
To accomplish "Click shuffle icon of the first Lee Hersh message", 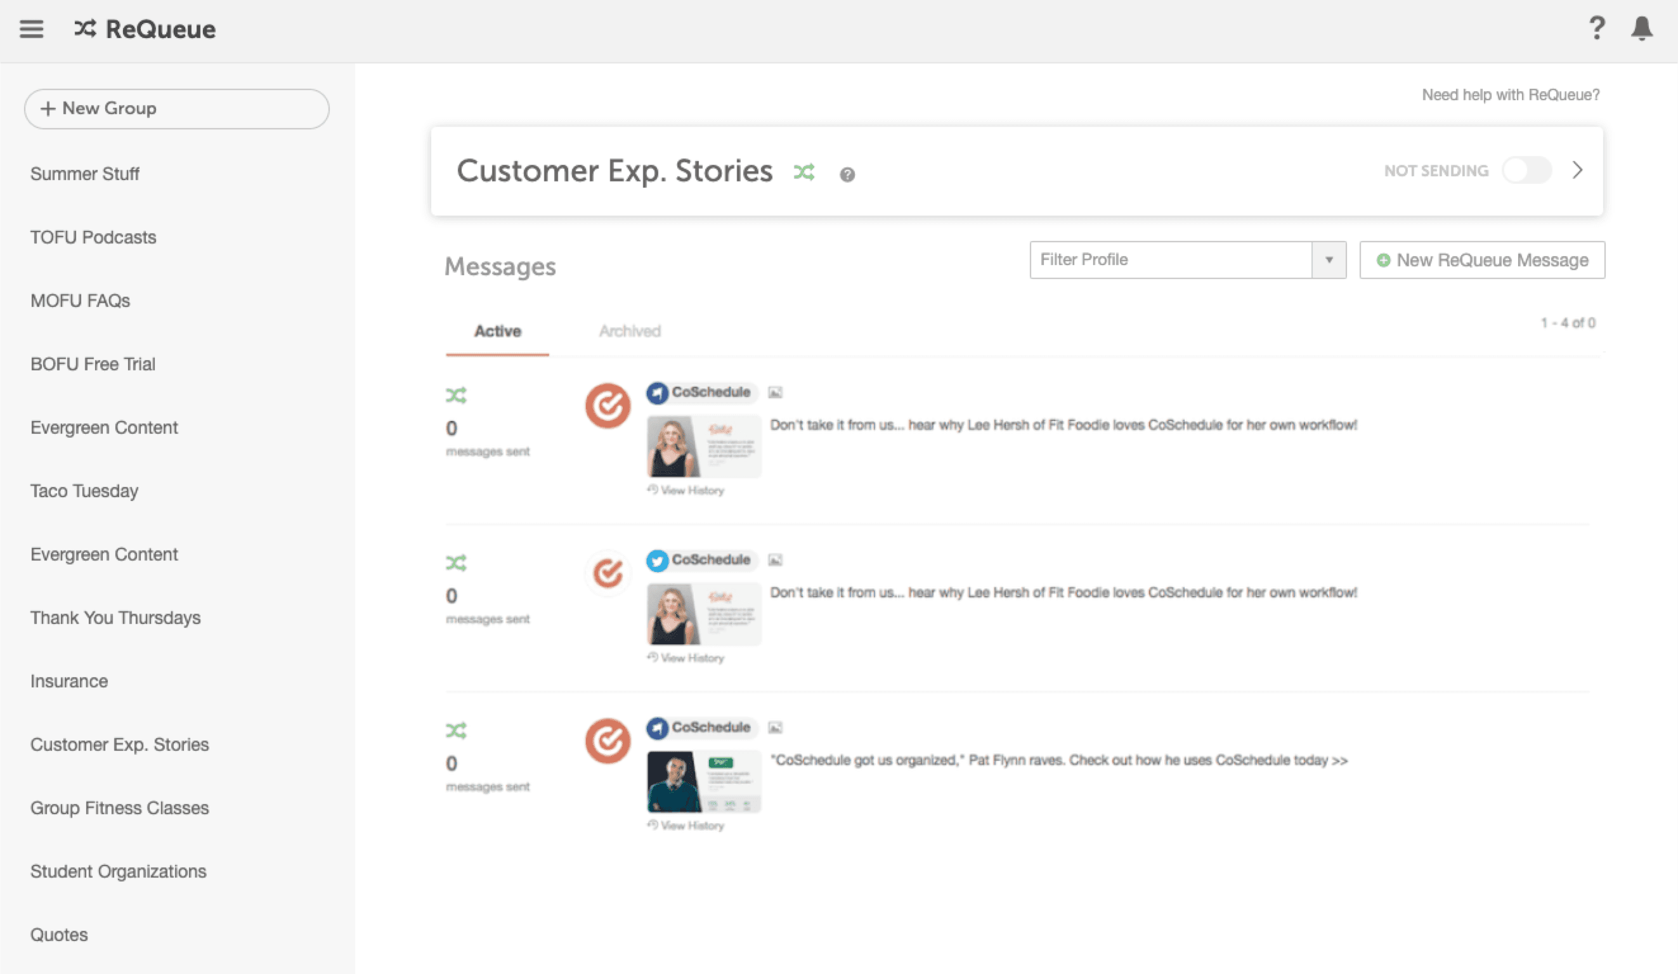I will [456, 396].
